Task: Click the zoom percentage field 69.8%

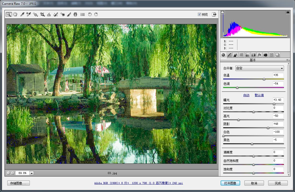Action: [x=22, y=173]
